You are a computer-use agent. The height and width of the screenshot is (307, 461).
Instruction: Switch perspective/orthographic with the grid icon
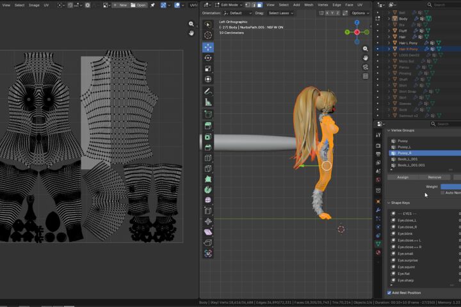[x=365, y=76]
